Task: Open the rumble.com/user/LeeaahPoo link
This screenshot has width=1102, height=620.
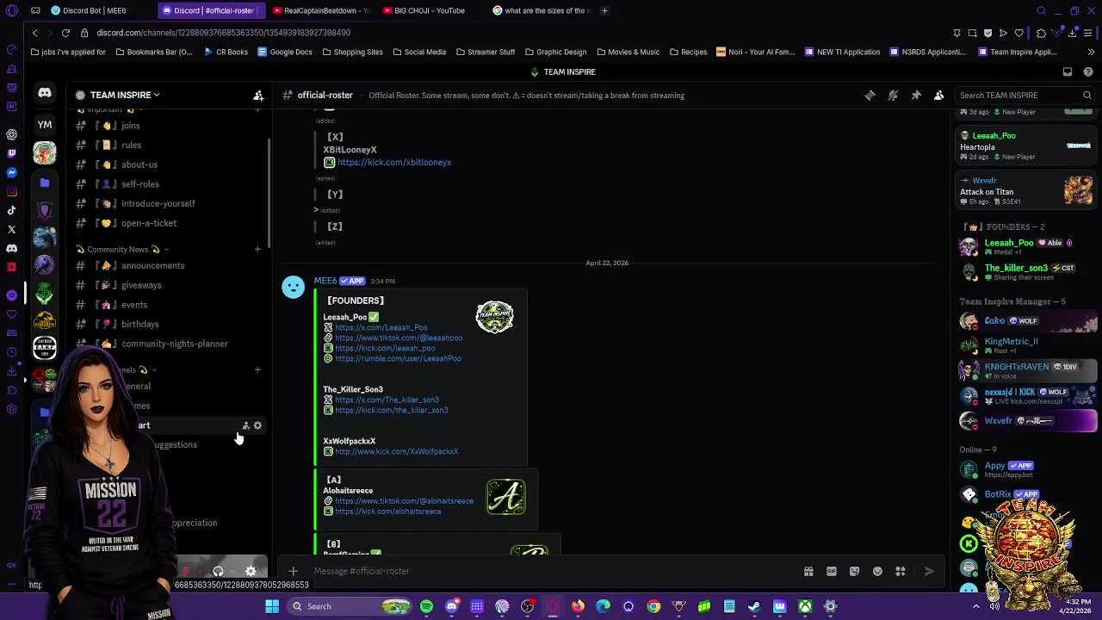Action: pyautogui.click(x=398, y=358)
